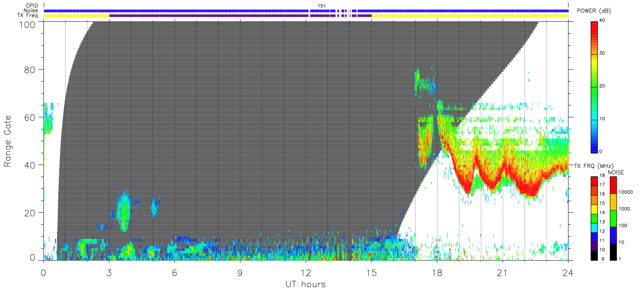
Task: Click the CPID value 151
Action: (x=322, y=6)
